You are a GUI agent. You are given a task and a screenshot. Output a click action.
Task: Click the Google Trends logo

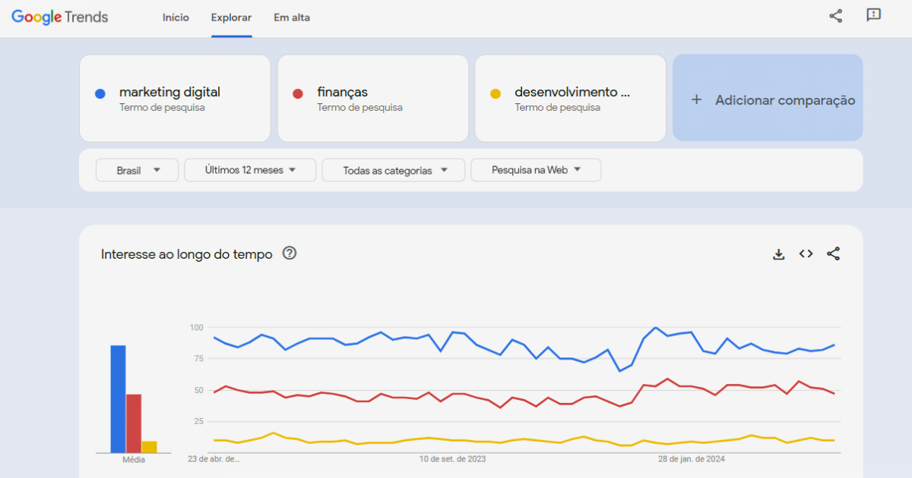[59, 17]
